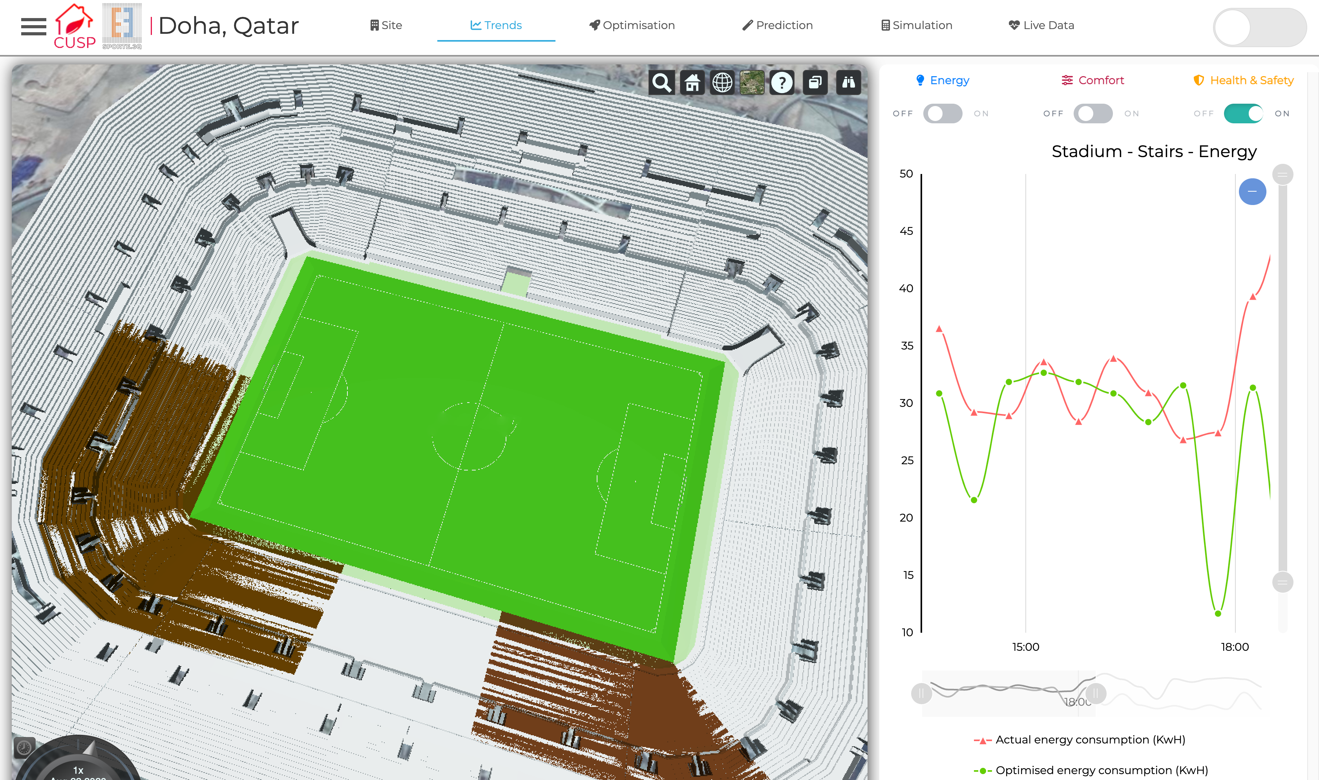1319x780 pixels.
Task: Click the Doha, Qatar title text
Action: coord(228,26)
